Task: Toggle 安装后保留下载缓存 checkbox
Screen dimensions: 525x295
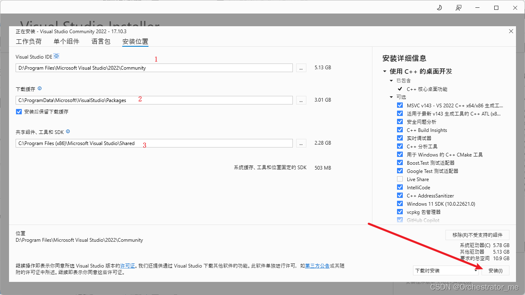Action: coord(18,111)
